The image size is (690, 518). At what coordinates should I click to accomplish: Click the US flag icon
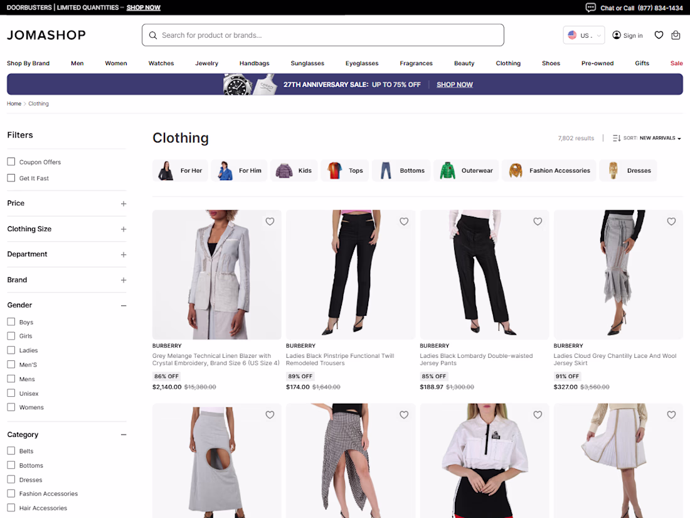[x=572, y=35]
